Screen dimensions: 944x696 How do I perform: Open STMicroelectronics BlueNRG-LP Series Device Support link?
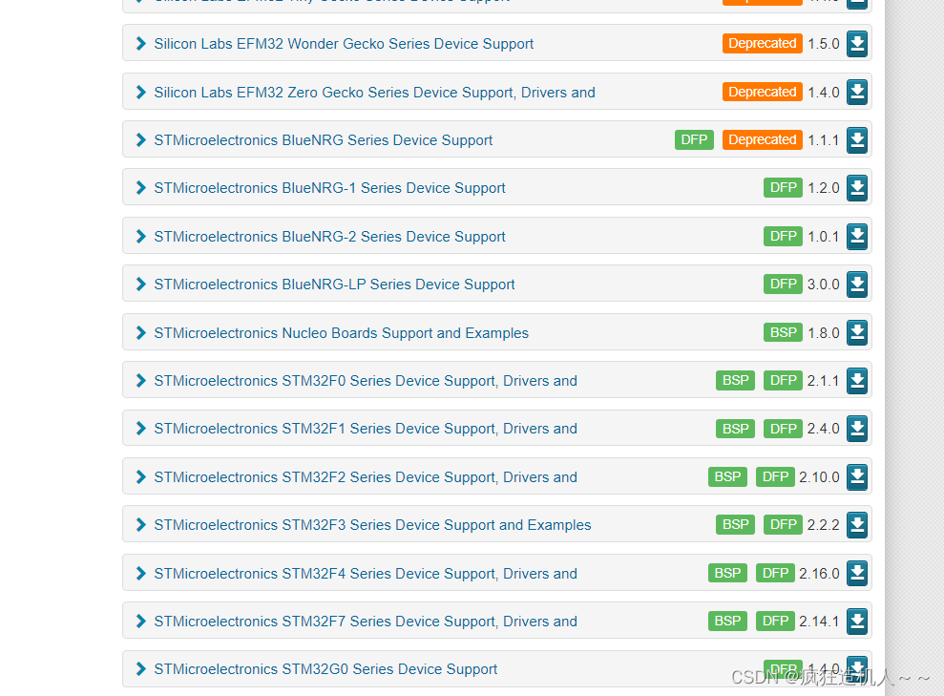point(335,285)
